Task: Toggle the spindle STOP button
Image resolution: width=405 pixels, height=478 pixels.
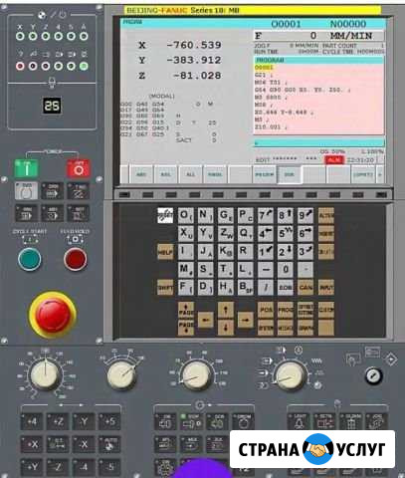Action: tap(191, 421)
